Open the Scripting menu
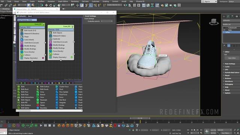Viewport: 240px width, 135px height. click(x=106, y=1)
